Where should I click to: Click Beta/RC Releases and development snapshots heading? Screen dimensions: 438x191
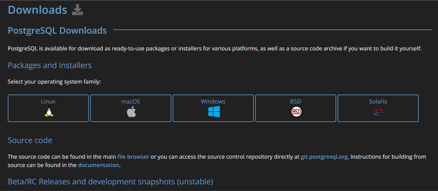[x=110, y=182]
